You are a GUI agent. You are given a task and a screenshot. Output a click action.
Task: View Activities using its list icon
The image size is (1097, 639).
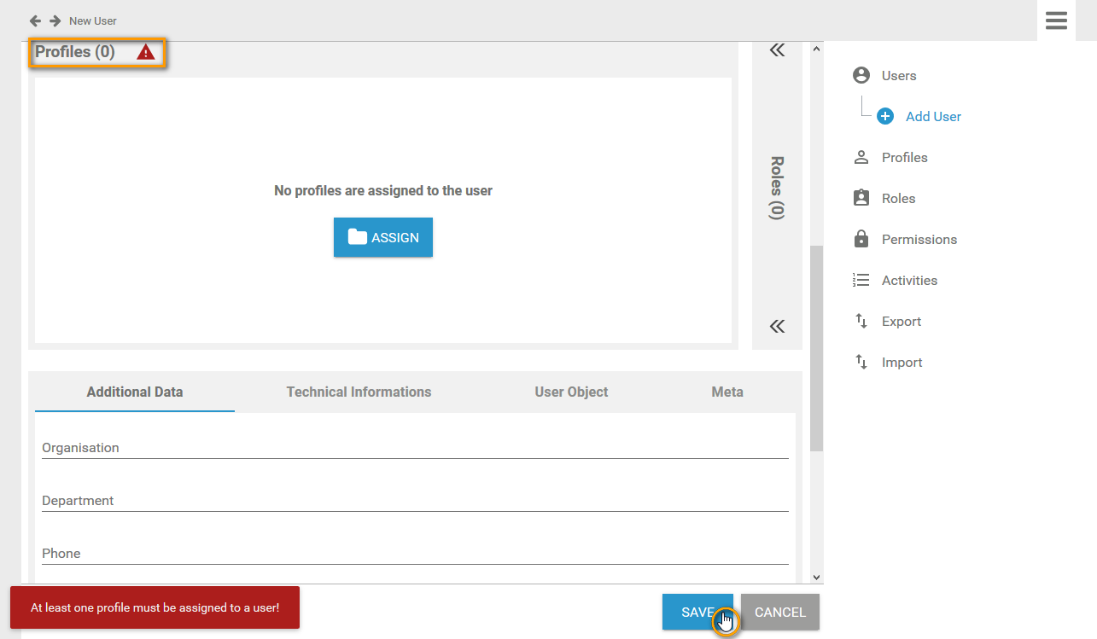[861, 280]
